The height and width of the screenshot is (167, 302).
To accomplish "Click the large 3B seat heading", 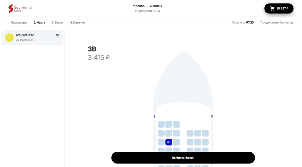I will pyautogui.click(x=92, y=49).
